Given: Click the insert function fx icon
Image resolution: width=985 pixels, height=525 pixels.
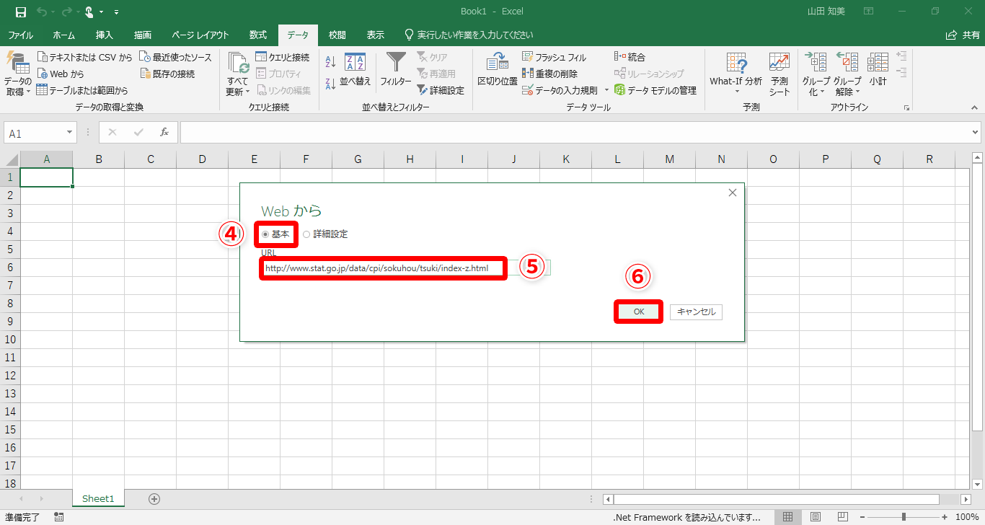Looking at the screenshot, I should (164, 133).
